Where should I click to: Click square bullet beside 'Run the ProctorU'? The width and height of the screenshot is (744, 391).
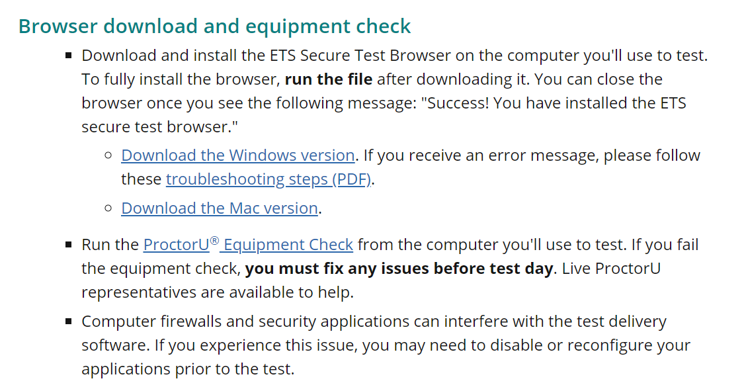[x=69, y=245]
